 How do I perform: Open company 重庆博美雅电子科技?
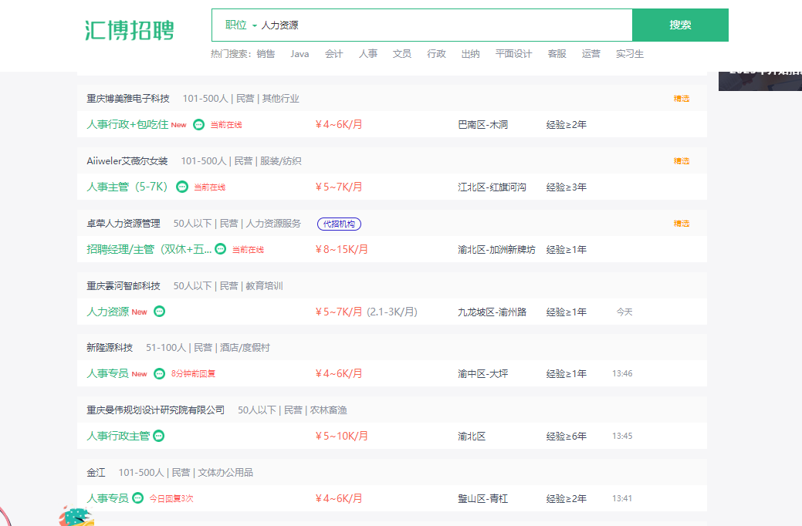coord(128,99)
